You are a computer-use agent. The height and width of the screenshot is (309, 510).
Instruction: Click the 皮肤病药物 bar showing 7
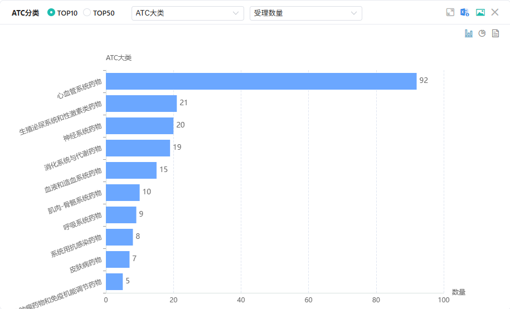(118, 259)
